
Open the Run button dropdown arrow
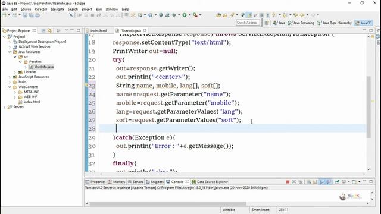coord(189,15)
